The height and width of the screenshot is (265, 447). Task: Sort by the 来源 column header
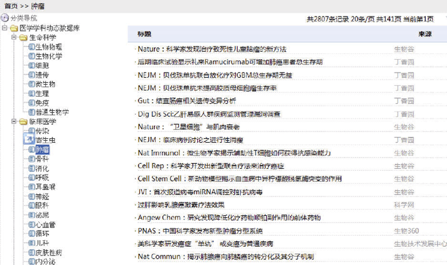point(425,34)
